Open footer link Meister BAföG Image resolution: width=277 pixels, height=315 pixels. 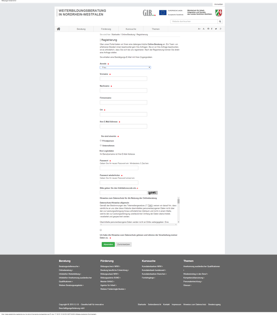coord(107,281)
